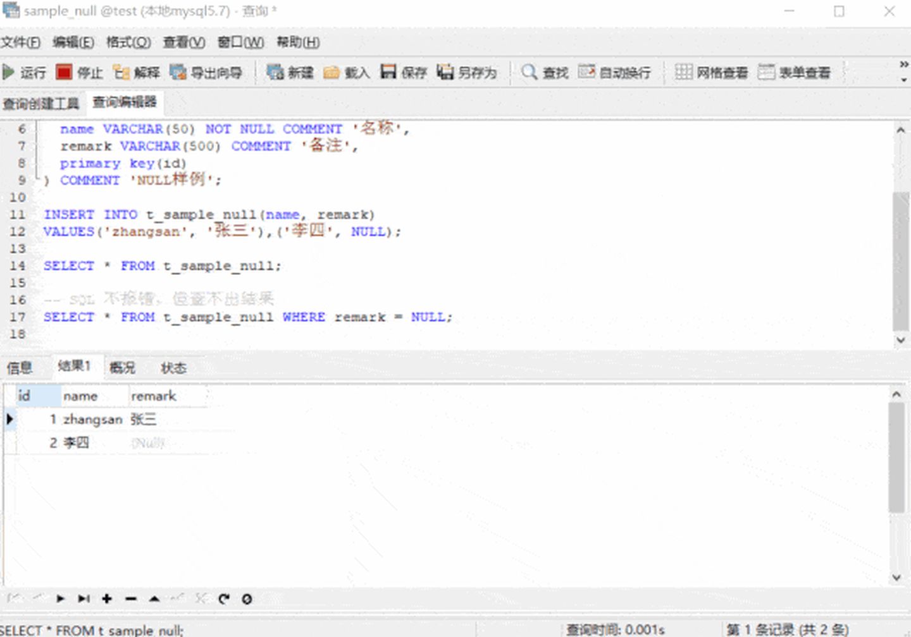
Task: Click the refresh button in record navigator
Action: pyautogui.click(x=223, y=598)
